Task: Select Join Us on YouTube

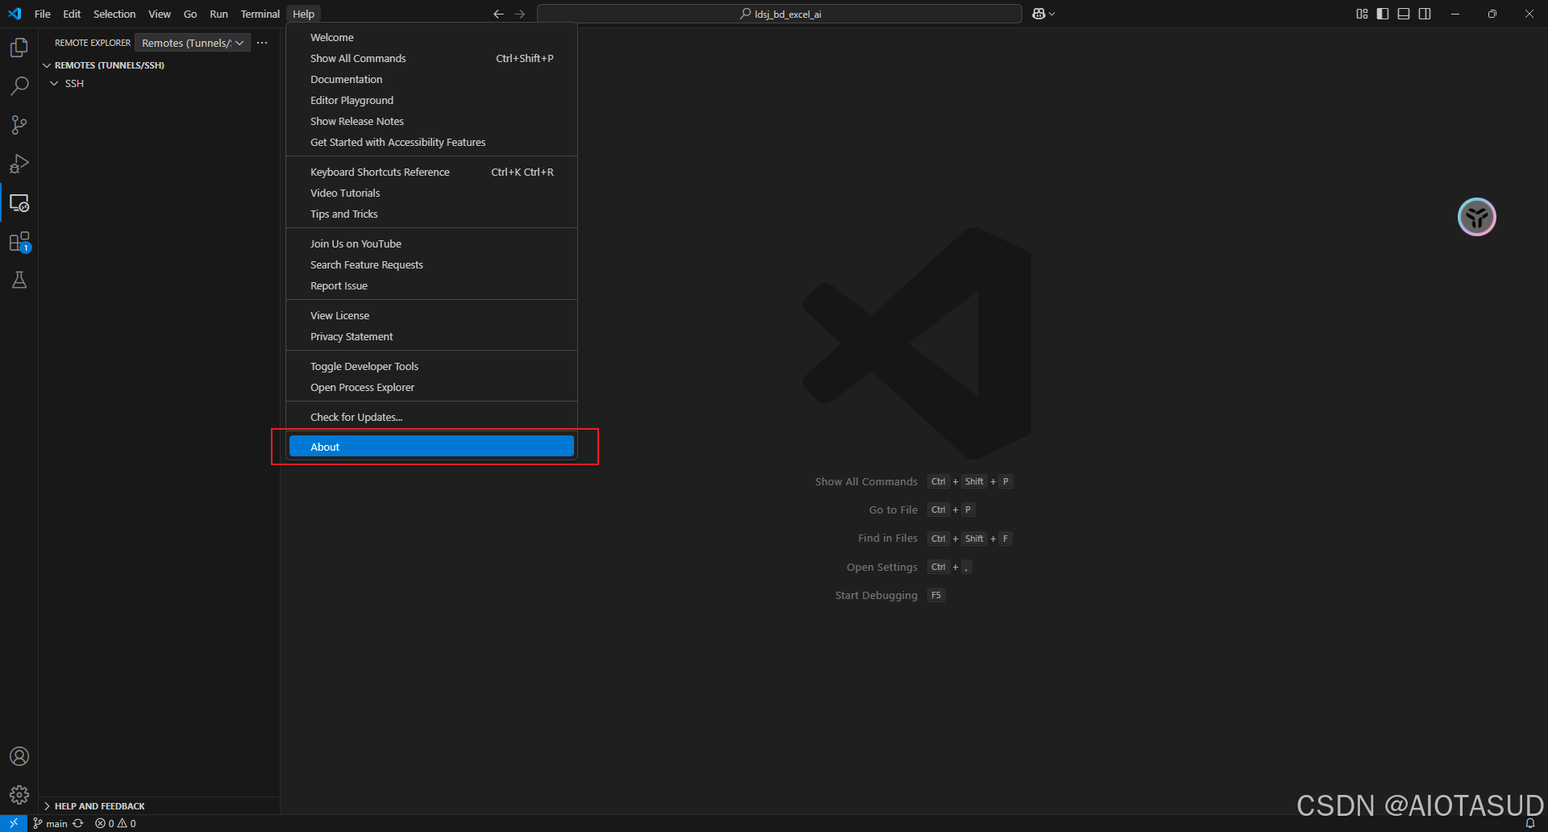Action: point(431,244)
